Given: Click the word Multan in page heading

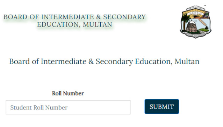Looking at the screenshot, I should 187,62.
